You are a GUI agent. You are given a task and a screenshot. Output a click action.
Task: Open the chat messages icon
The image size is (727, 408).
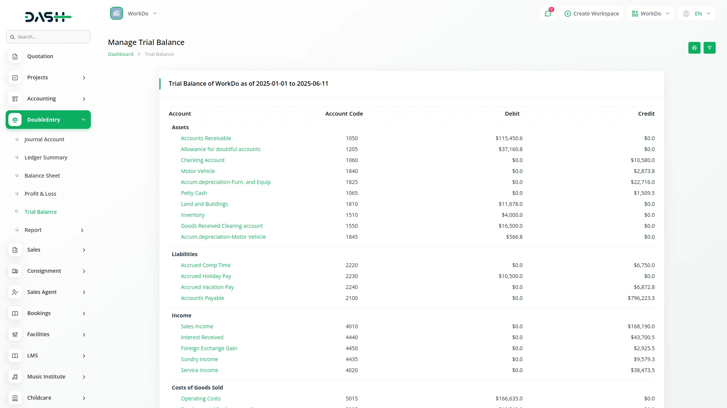point(548,14)
